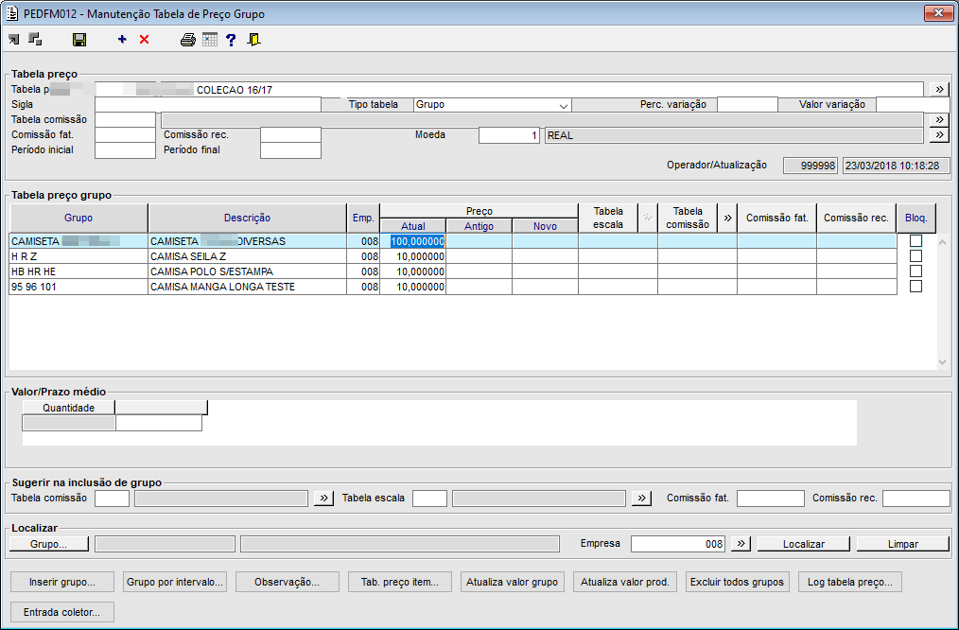Viewport: 959px width, 630px height.
Task: Click Grupo por intervalo... button
Action: coord(175,583)
